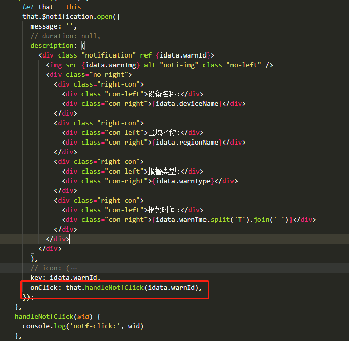Viewport: 349px width, 341px height.
Task: Click the commented '// duration: null,' line
Action: point(65,36)
